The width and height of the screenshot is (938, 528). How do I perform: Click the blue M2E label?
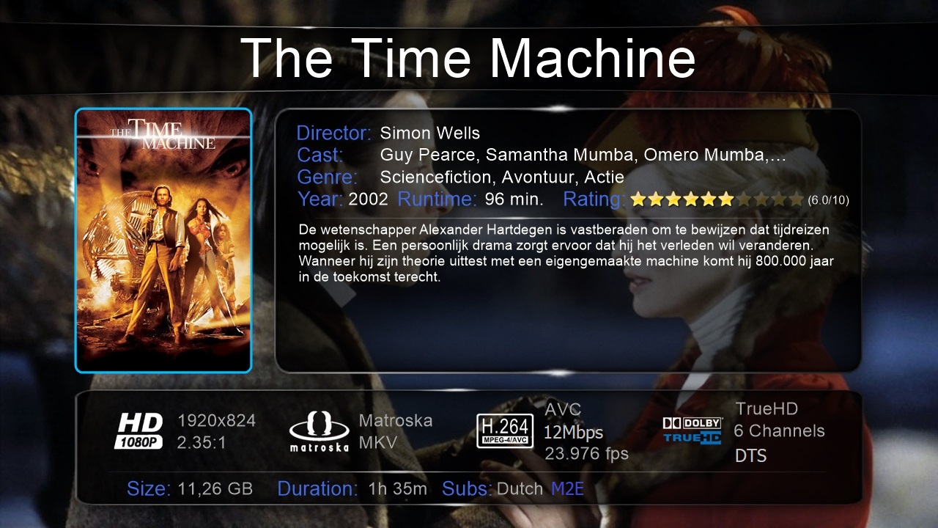point(567,489)
